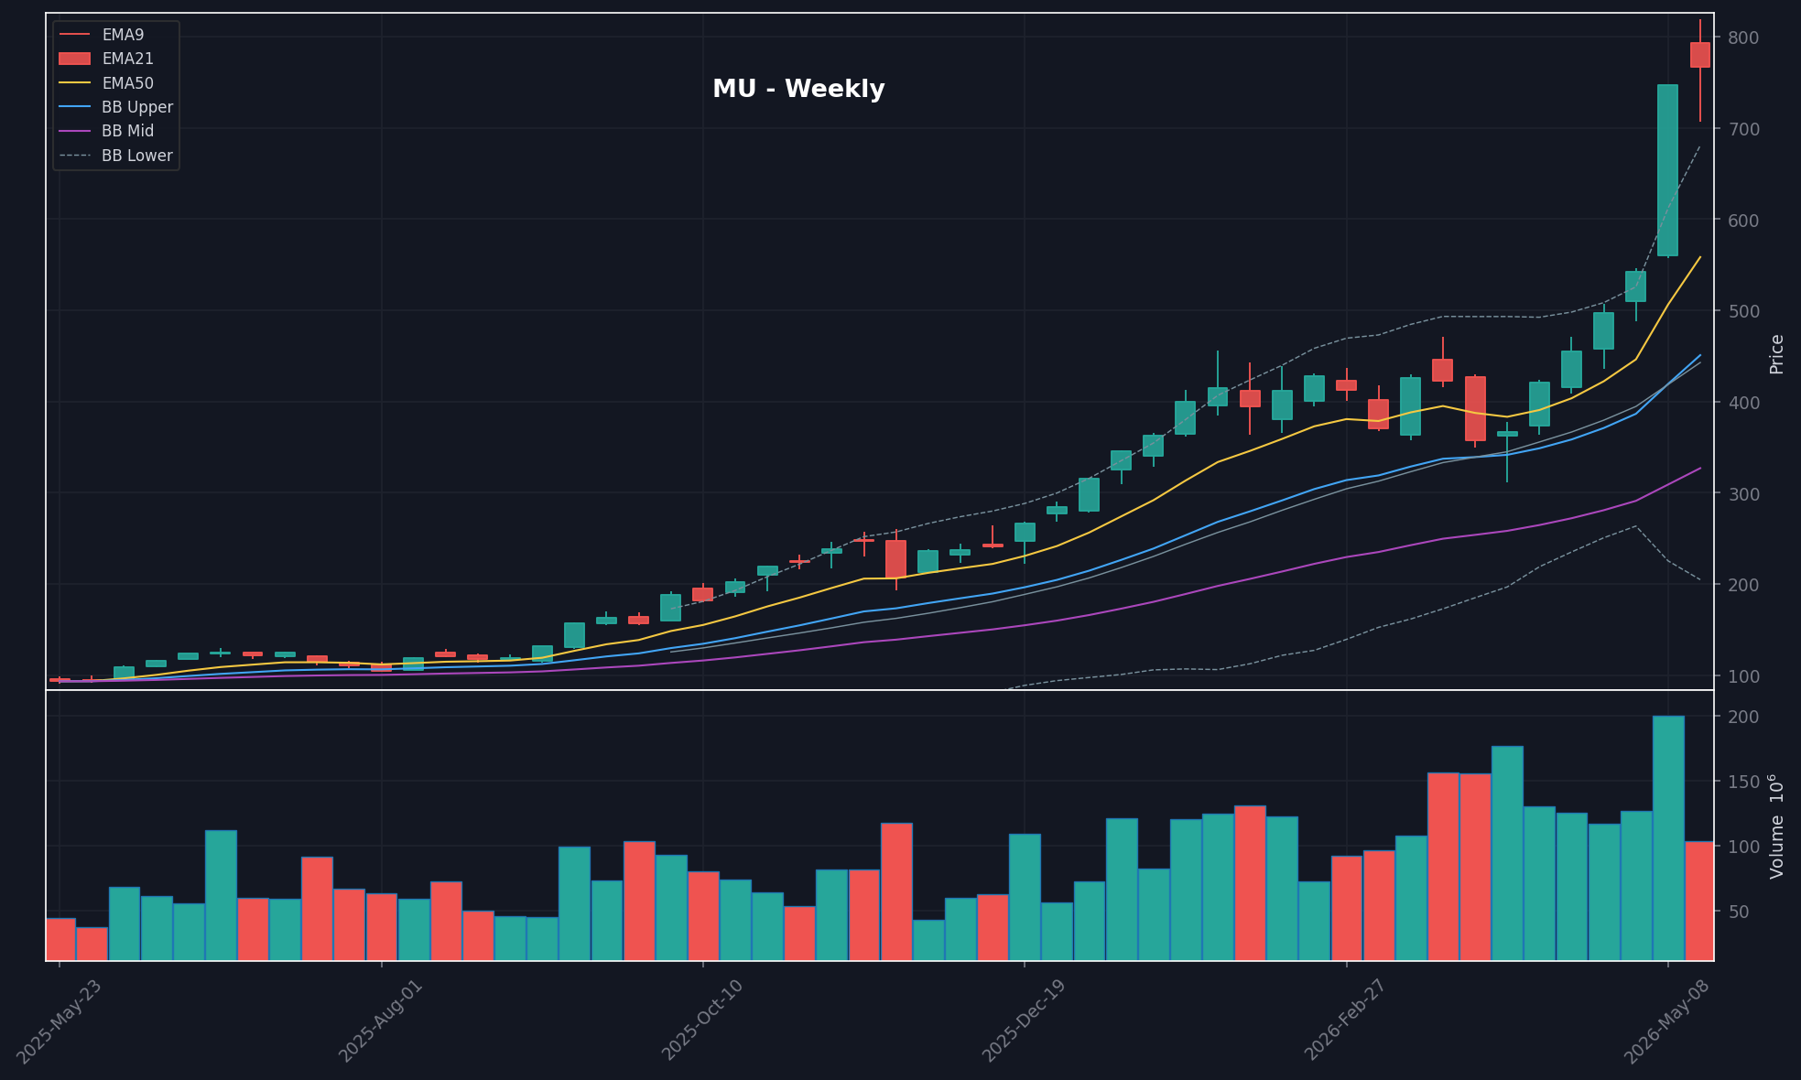This screenshot has width=1801, height=1080.
Task: Click the Price axis title
Action: (1776, 353)
